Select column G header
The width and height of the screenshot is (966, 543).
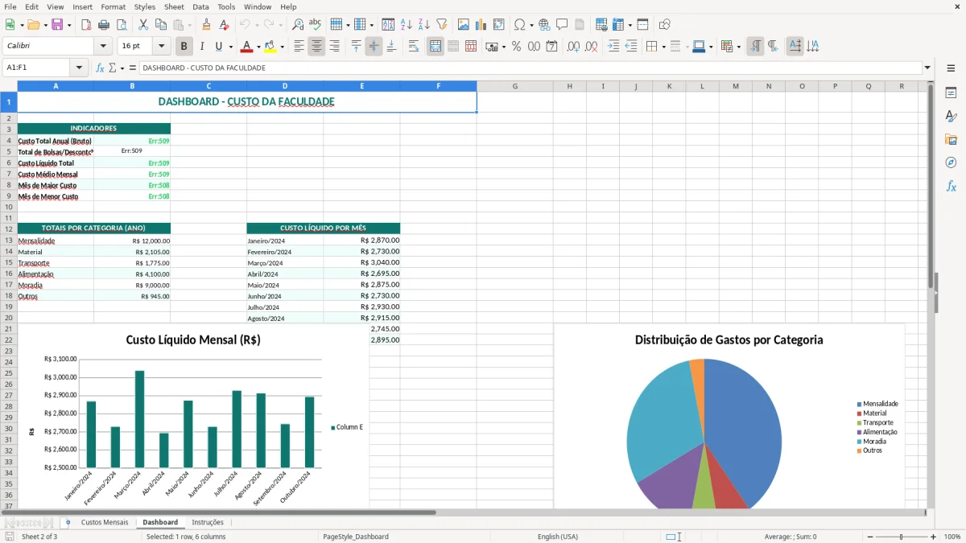coord(514,86)
